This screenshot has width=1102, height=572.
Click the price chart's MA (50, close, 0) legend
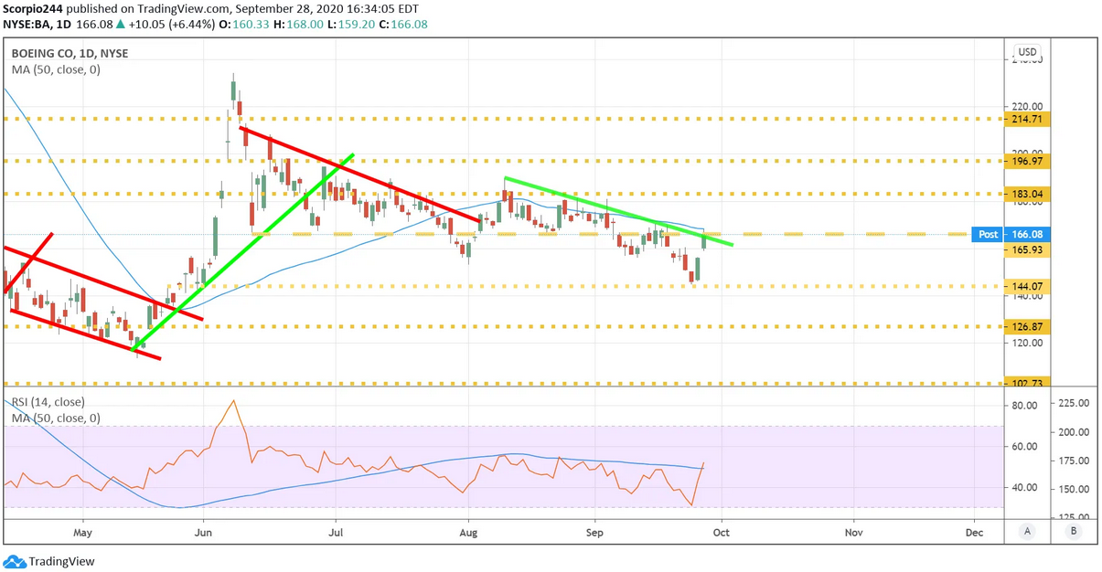(x=56, y=69)
